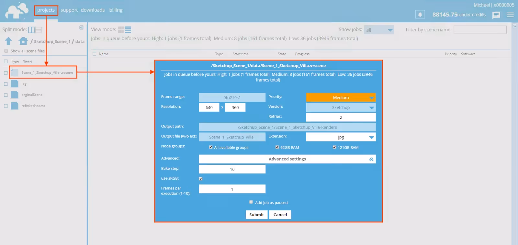Uncheck the 62GB RAM node group
518x245 pixels.
tap(277, 147)
